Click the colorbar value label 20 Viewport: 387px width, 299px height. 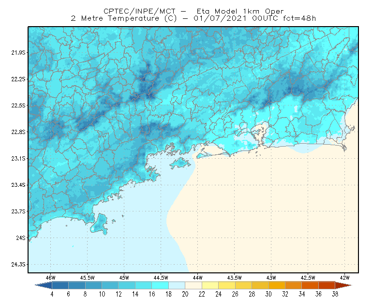(185, 294)
